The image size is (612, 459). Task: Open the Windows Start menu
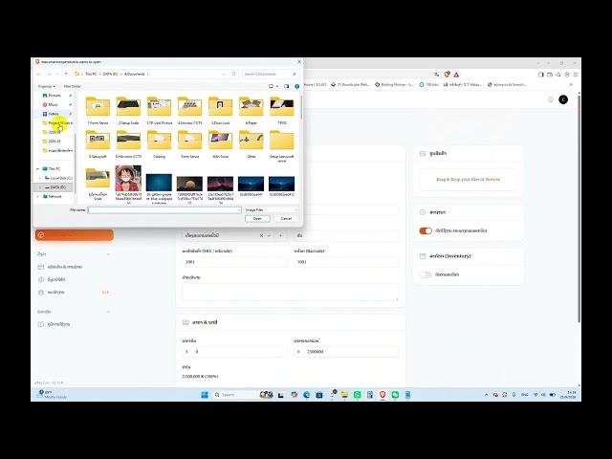coord(205,395)
